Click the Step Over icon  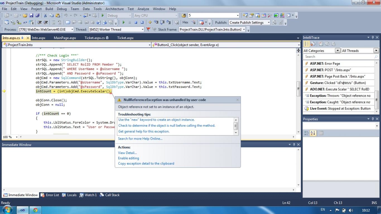click(162, 23)
